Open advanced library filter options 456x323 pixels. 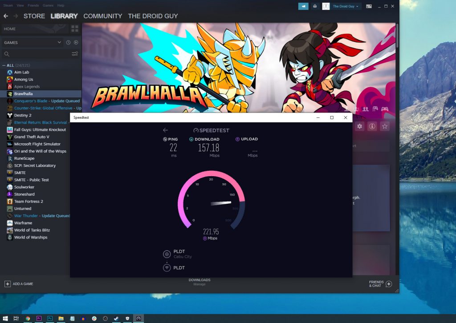75,54
